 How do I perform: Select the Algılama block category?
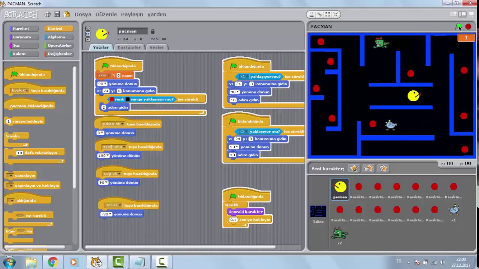tap(58, 37)
